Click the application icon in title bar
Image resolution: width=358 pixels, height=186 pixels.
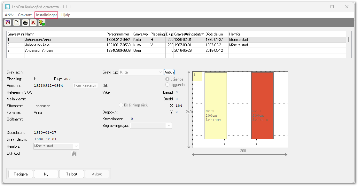pyautogui.click(x=7, y=6)
